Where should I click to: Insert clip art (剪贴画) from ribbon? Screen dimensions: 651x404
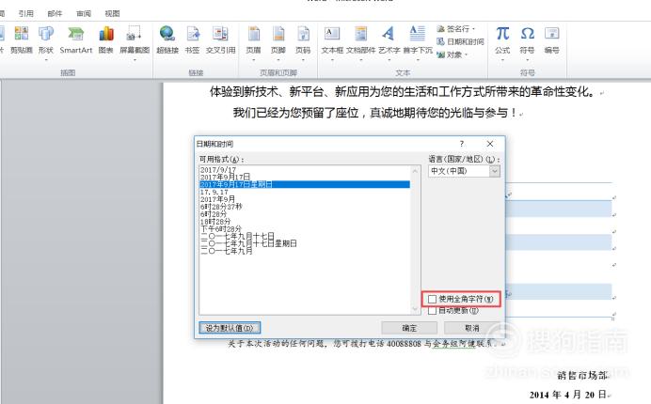(22, 40)
